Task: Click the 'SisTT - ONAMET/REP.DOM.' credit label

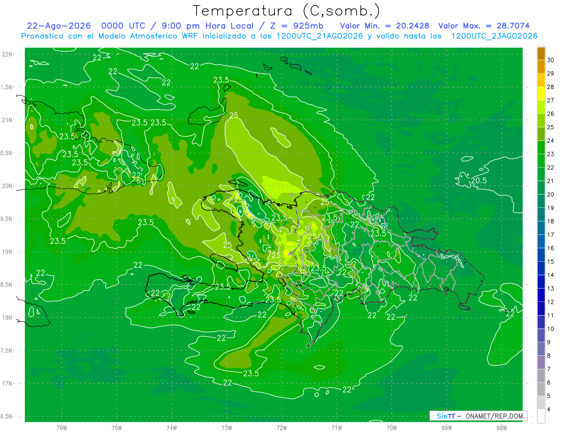Action: pos(478,416)
